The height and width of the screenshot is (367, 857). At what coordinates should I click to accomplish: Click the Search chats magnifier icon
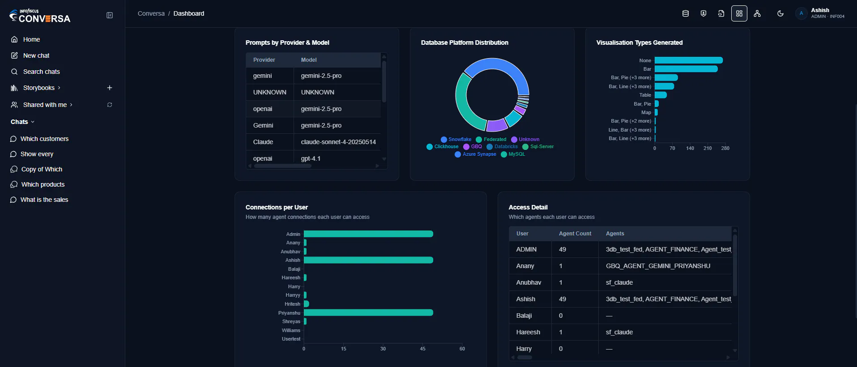[14, 72]
